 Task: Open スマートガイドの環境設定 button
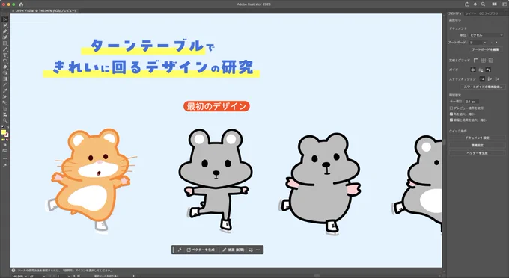click(x=482, y=87)
